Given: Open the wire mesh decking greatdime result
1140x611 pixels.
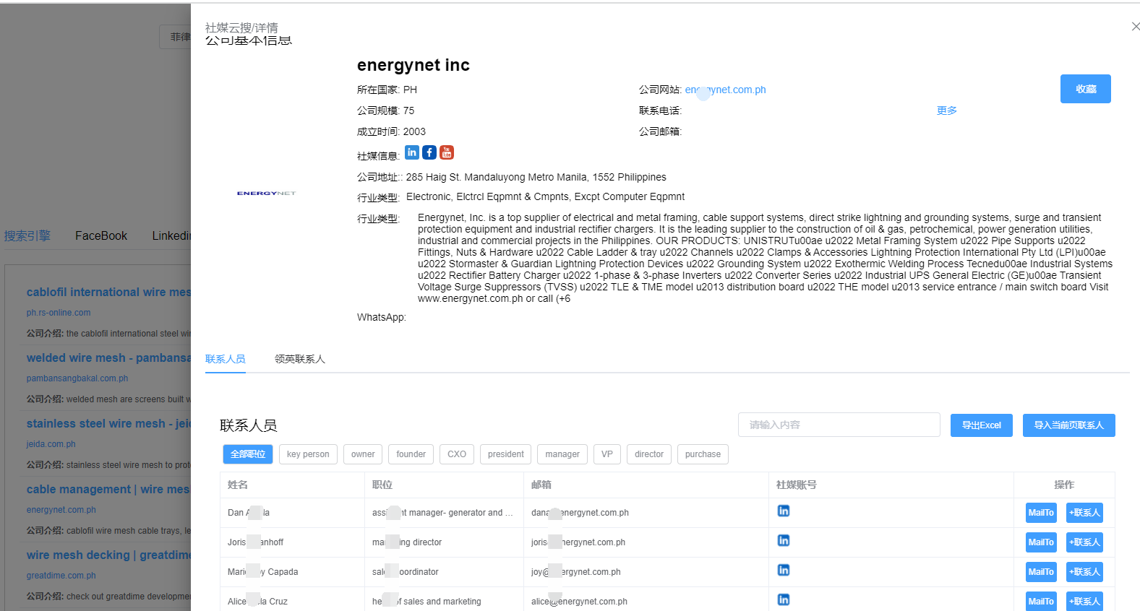Looking at the screenshot, I should [x=108, y=555].
